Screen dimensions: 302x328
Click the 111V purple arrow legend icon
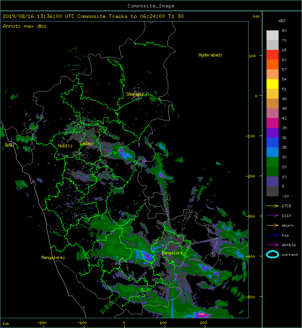272,216
